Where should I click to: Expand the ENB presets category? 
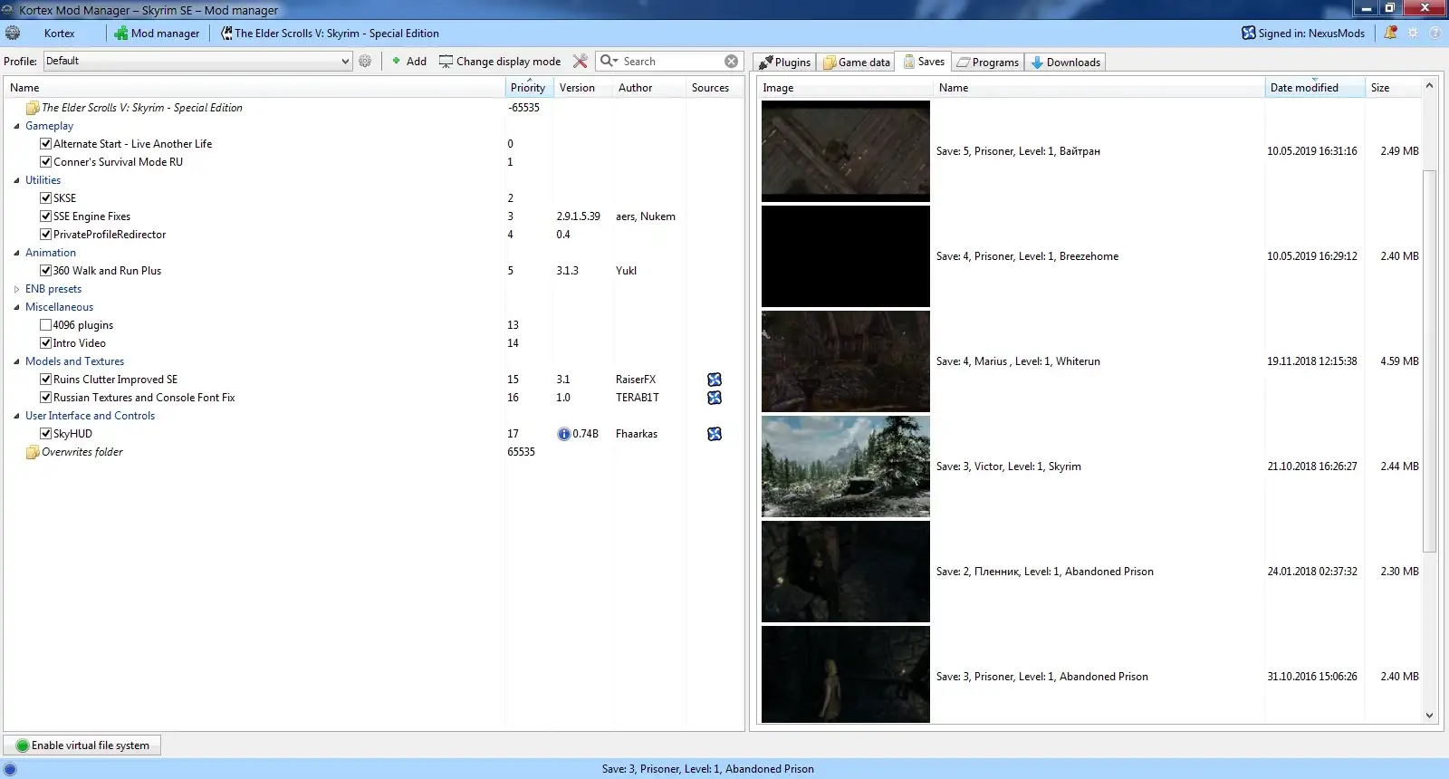[16, 289]
